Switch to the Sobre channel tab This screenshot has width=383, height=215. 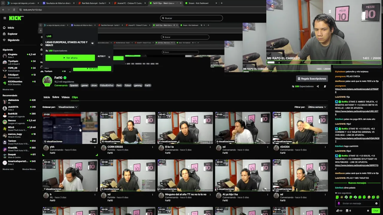tap(56, 97)
